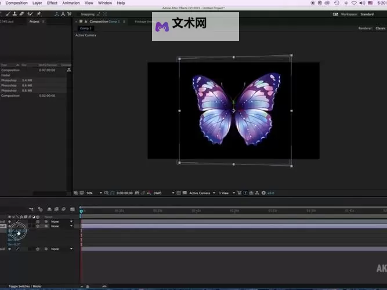
Task: Select the Clone Stamp tool
Action: coord(15,14)
